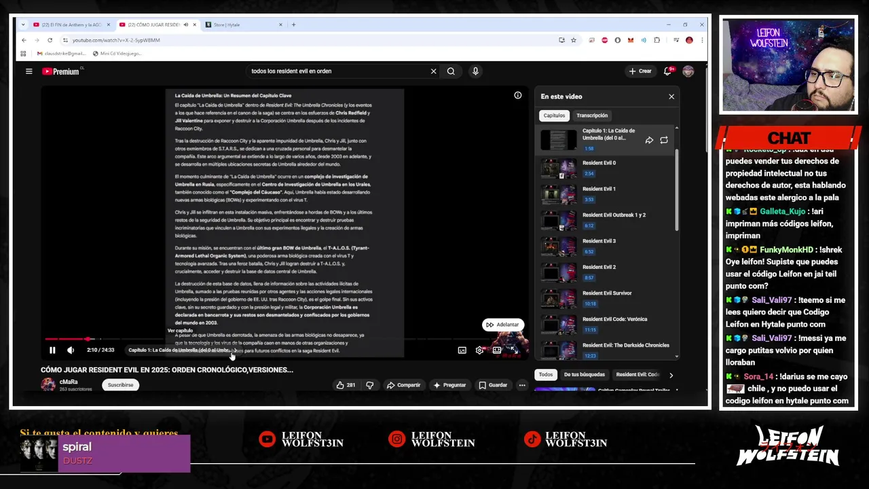Mute the video with the speaker icon
Image resolution: width=869 pixels, height=489 pixels.
tap(71, 350)
